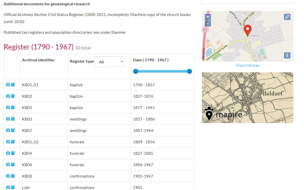Open camera image viewer for KB01_01
Screen dimensions: 304x190
point(8,85)
